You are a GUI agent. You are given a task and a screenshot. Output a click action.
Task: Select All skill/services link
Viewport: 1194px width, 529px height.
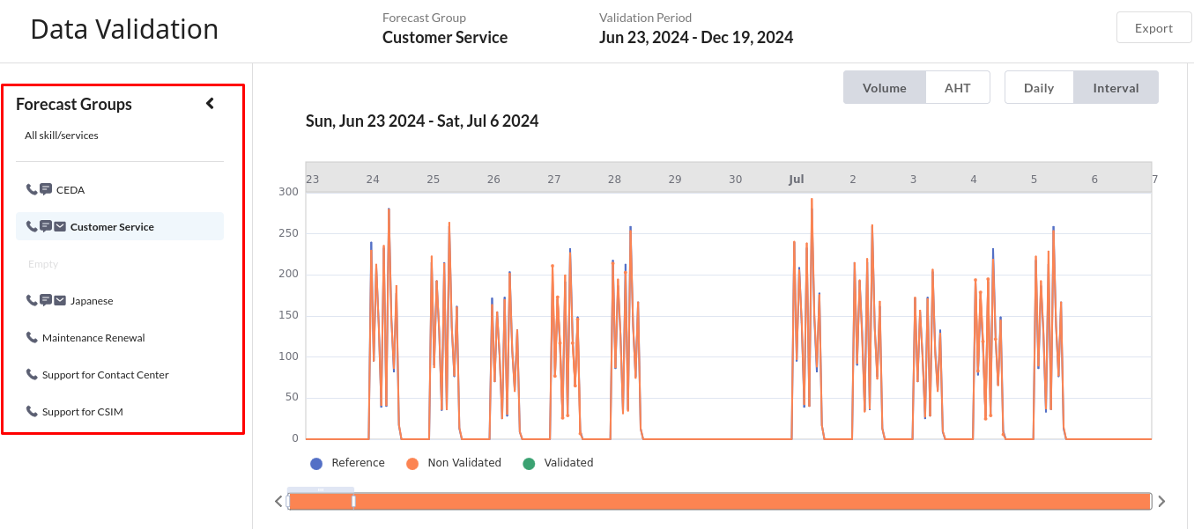pos(62,136)
